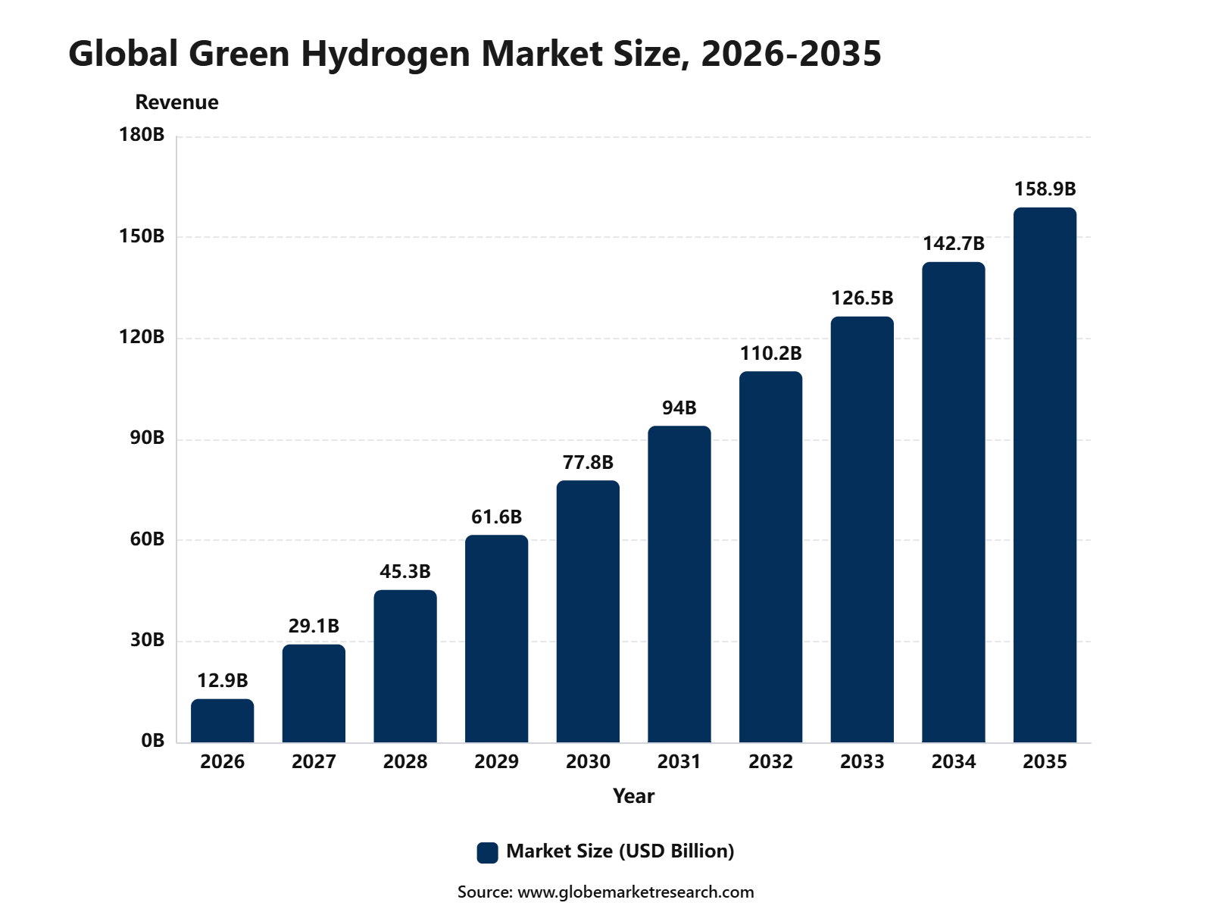This screenshot has height=909, width=1212.
Task: Click the 2033 x-axis year label
Action: click(x=862, y=762)
